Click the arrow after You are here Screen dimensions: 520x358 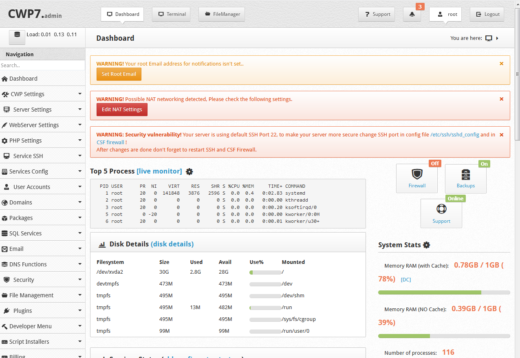497,38
